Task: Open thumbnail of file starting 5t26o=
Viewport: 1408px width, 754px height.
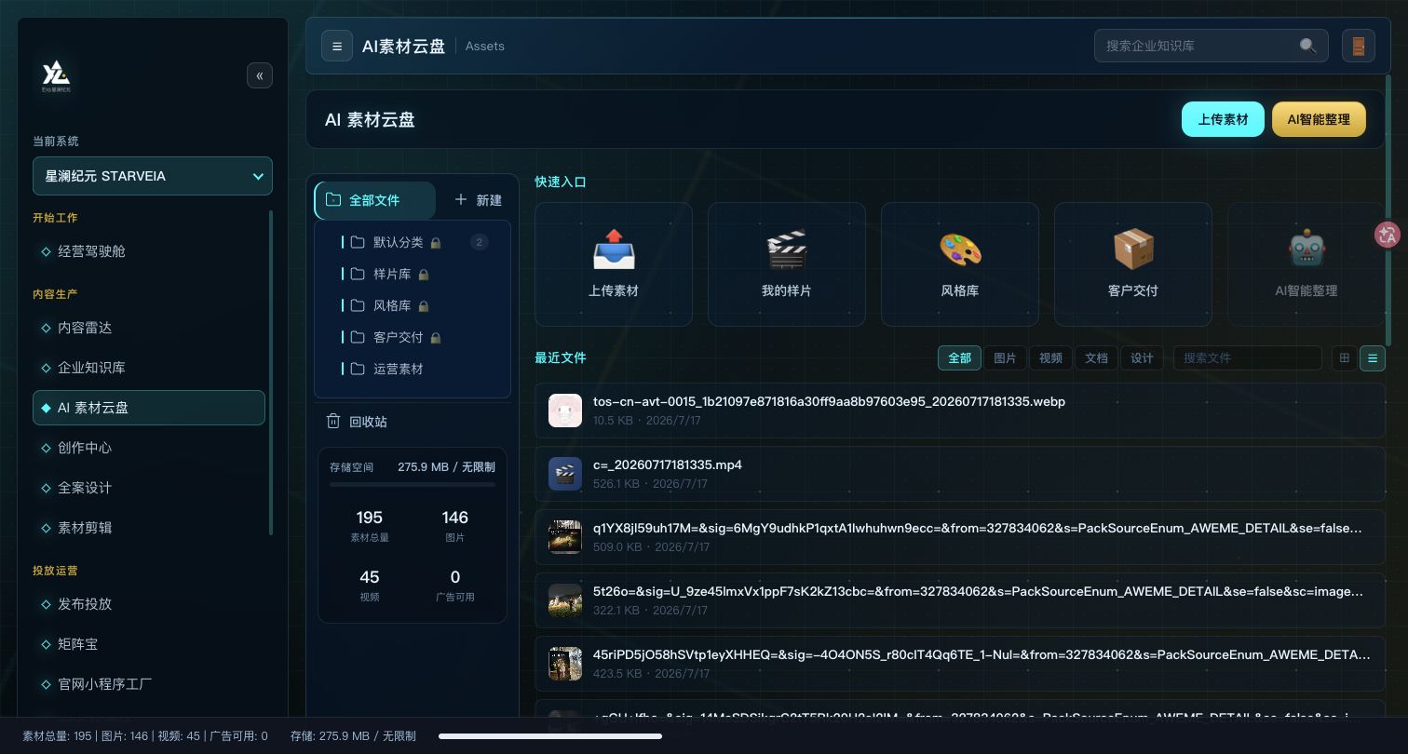Action: pos(565,600)
